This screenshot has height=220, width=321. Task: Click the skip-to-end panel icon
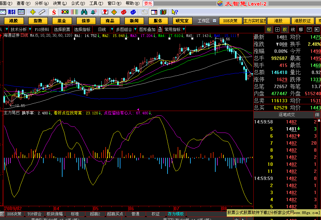(x=317, y=30)
